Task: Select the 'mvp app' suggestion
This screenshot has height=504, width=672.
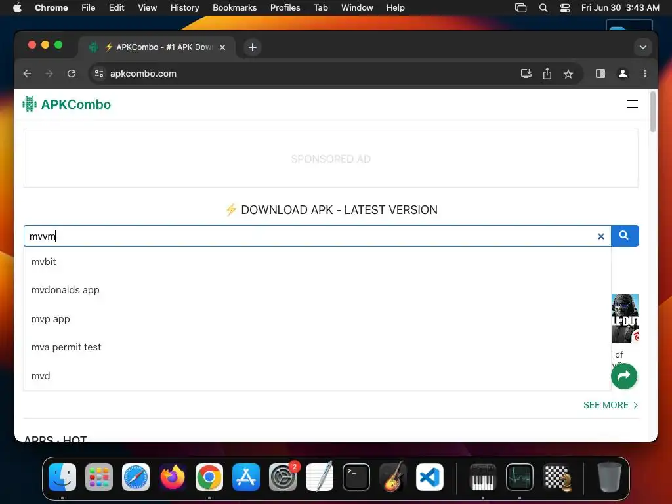Action: [x=317, y=319]
